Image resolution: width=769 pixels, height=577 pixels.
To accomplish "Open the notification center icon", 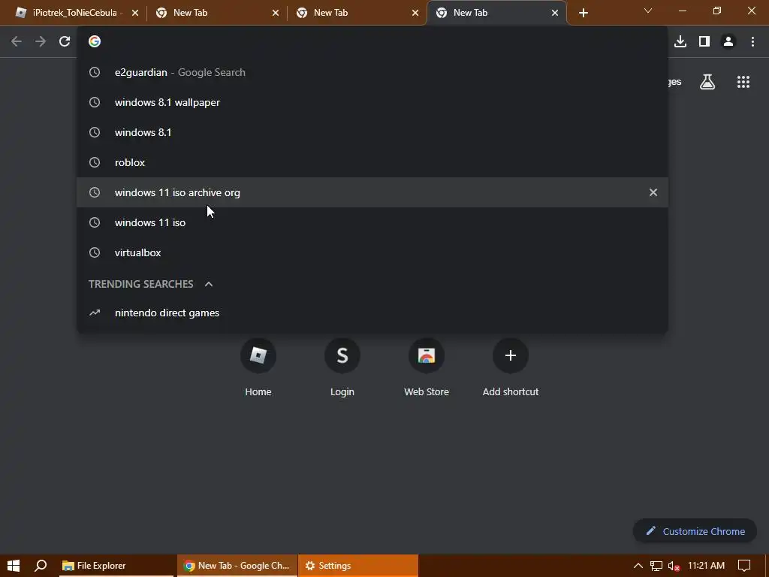I will pos(744,566).
